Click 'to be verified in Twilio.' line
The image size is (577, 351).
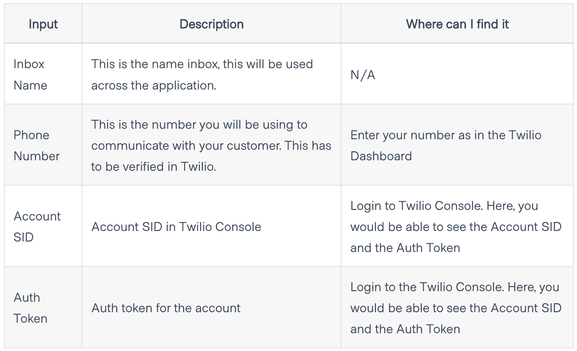(x=154, y=166)
